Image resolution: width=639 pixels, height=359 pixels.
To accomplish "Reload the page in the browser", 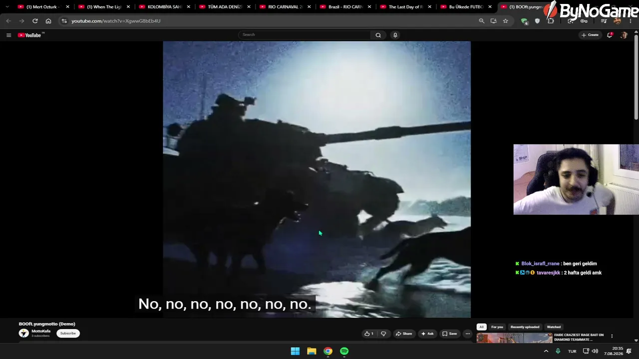I will [35, 21].
